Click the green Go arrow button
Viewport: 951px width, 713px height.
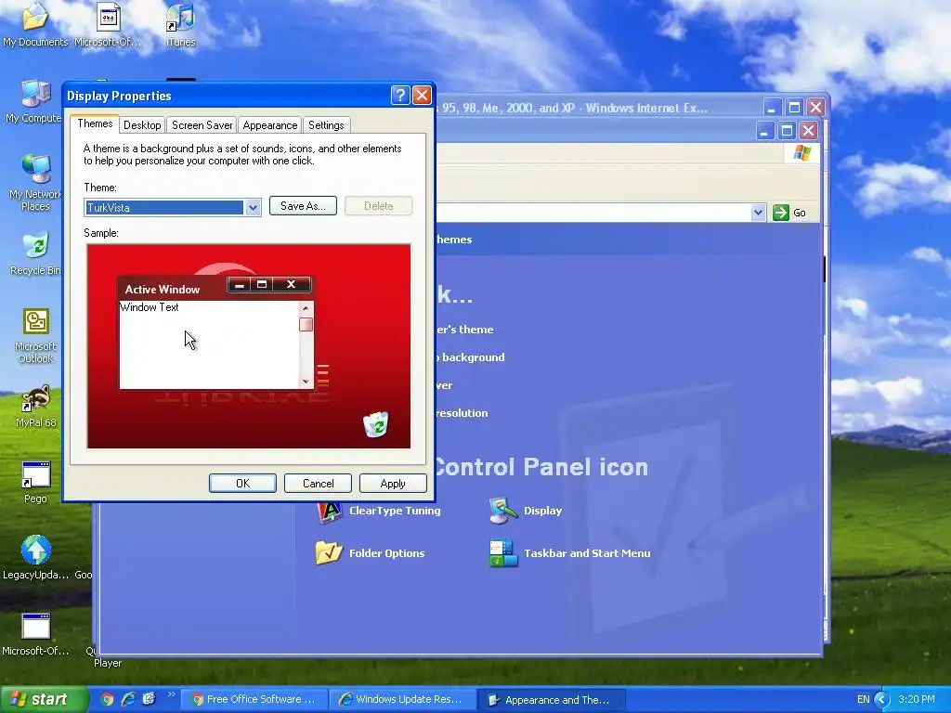click(x=780, y=213)
